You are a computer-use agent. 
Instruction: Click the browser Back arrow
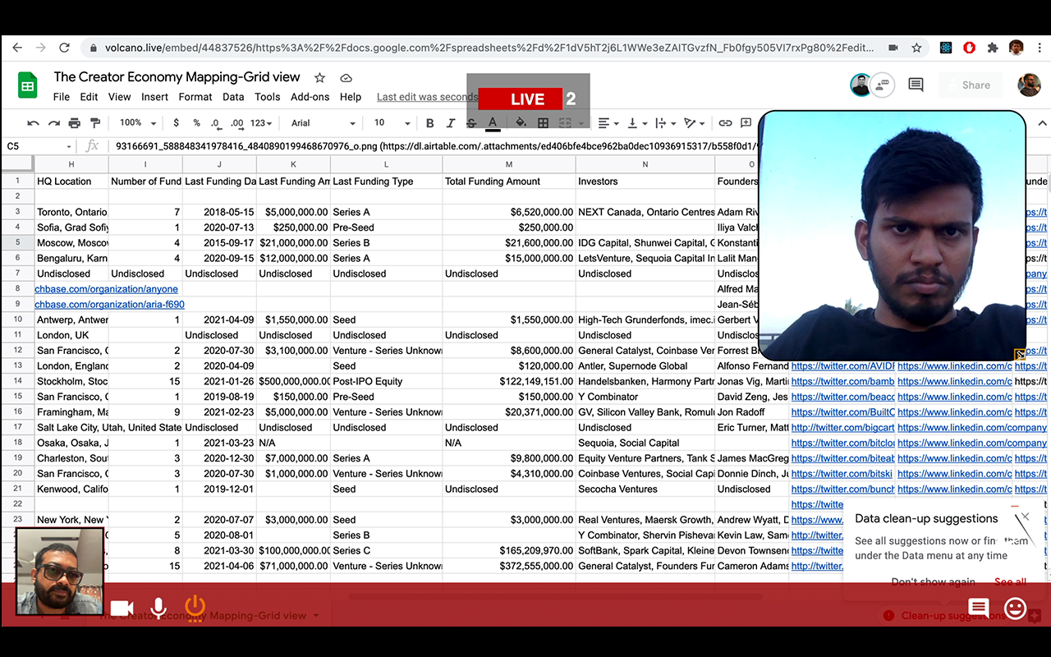tap(17, 48)
